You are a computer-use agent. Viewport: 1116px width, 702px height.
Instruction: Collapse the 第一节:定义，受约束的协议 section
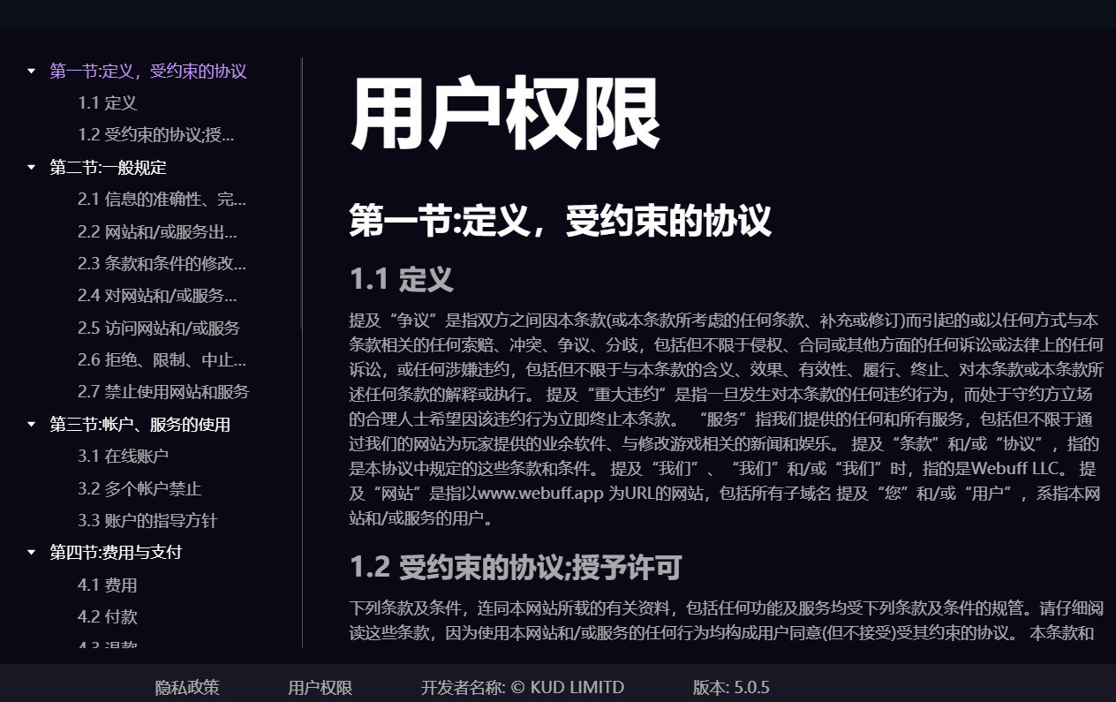(31, 71)
